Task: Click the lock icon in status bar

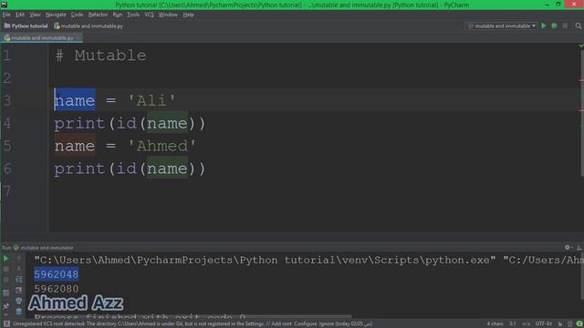Action: pyautogui.click(x=559, y=324)
